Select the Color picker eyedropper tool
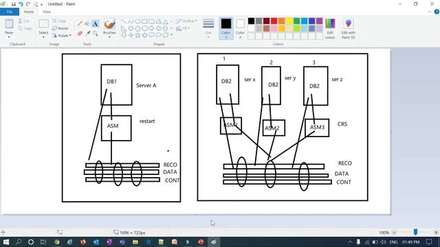The width and height of the screenshot is (440, 247). [x=87, y=34]
